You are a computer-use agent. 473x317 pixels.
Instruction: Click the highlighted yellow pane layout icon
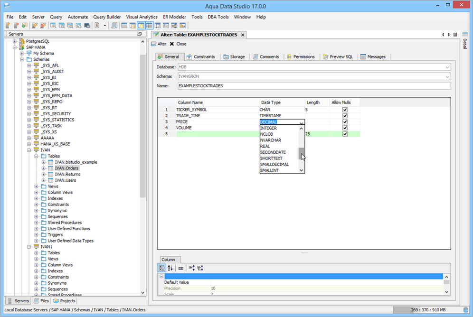(141, 26)
